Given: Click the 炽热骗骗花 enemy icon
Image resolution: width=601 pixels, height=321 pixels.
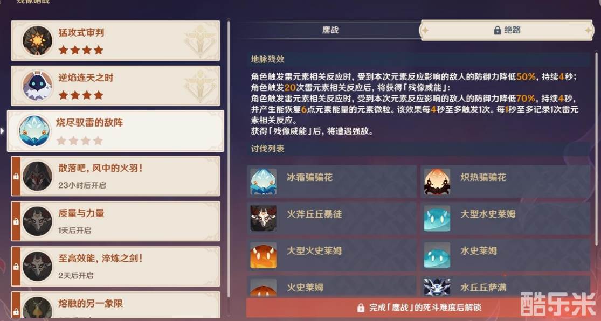Looking at the screenshot, I should [x=437, y=182].
